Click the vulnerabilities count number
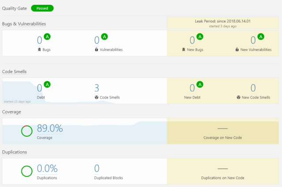The height and width of the screenshot is (187, 282). (x=97, y=40)
